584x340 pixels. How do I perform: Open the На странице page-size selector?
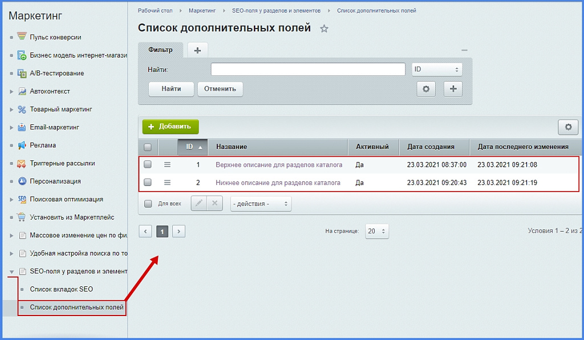pos(376,231)
